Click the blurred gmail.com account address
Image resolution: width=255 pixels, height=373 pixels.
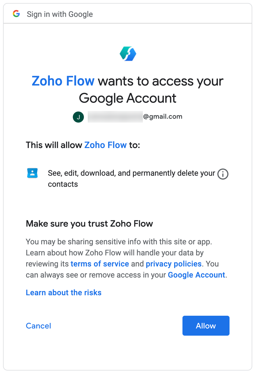coord(135,117)
